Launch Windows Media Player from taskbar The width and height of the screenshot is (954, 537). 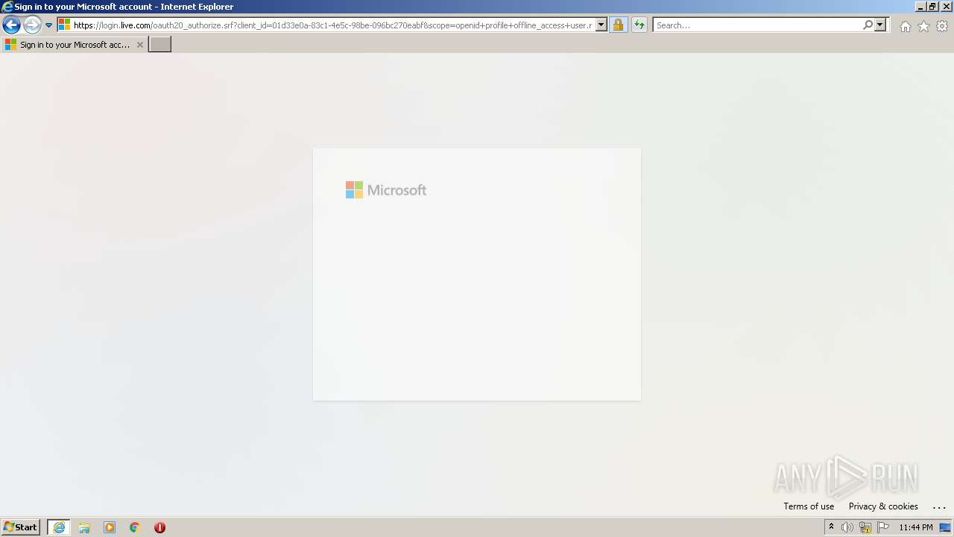point(110,527)
